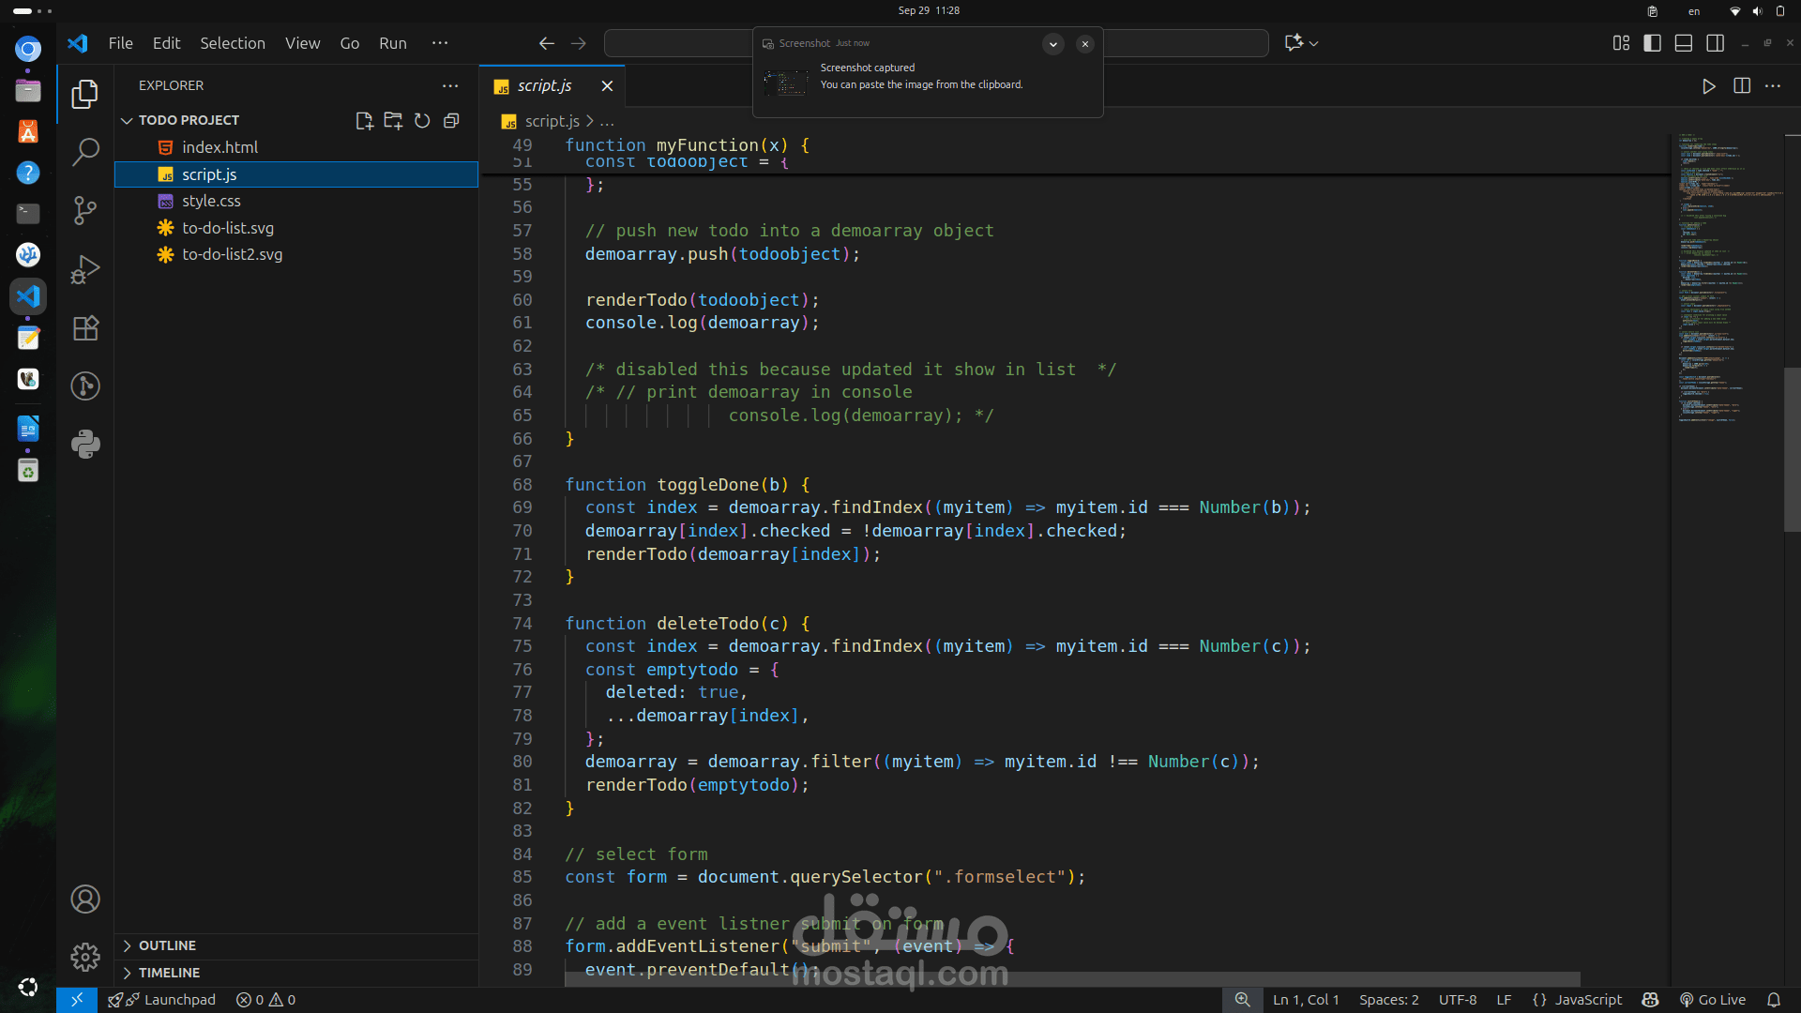Click the Refresh Explorer icon
Screen dimensions: 1801x1013
422,120
